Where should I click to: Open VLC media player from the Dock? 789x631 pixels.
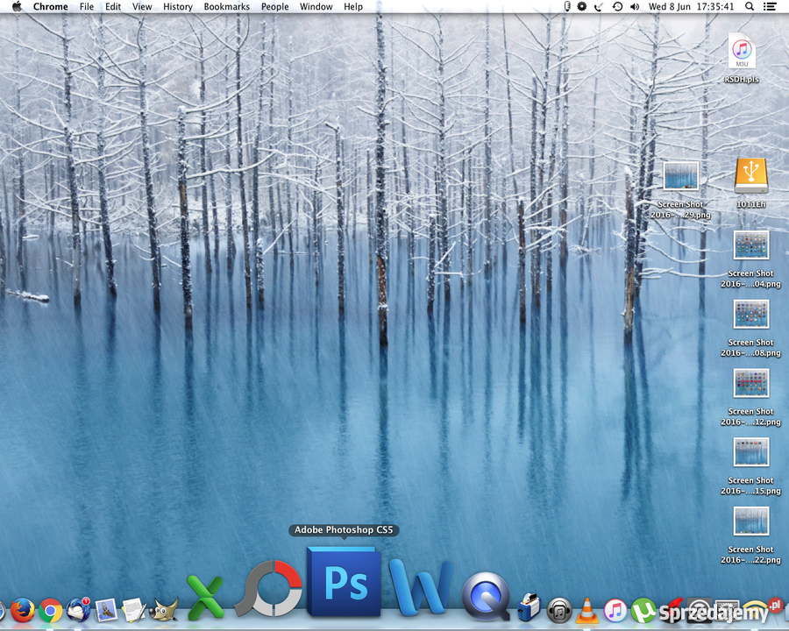tap(586, 610)
